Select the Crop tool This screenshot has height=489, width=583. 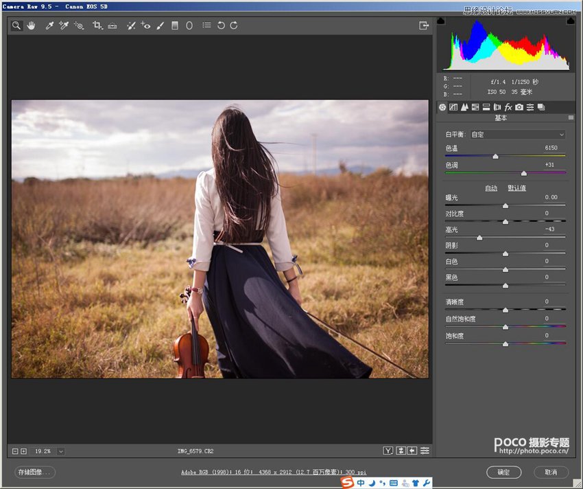[x=97, y=25]
